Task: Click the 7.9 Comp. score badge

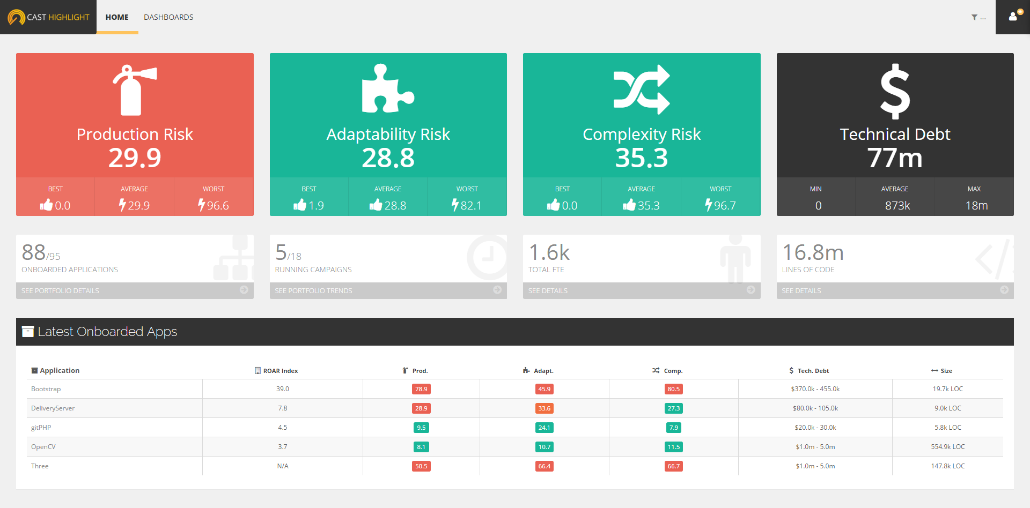Action: click(674, 428)
